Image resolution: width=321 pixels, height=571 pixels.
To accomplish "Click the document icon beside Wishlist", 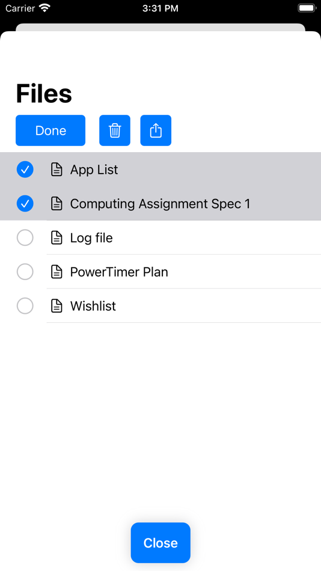I will pos(57,306).
